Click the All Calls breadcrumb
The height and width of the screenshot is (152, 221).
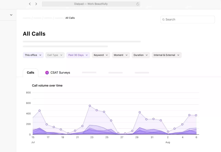(70, 18)
